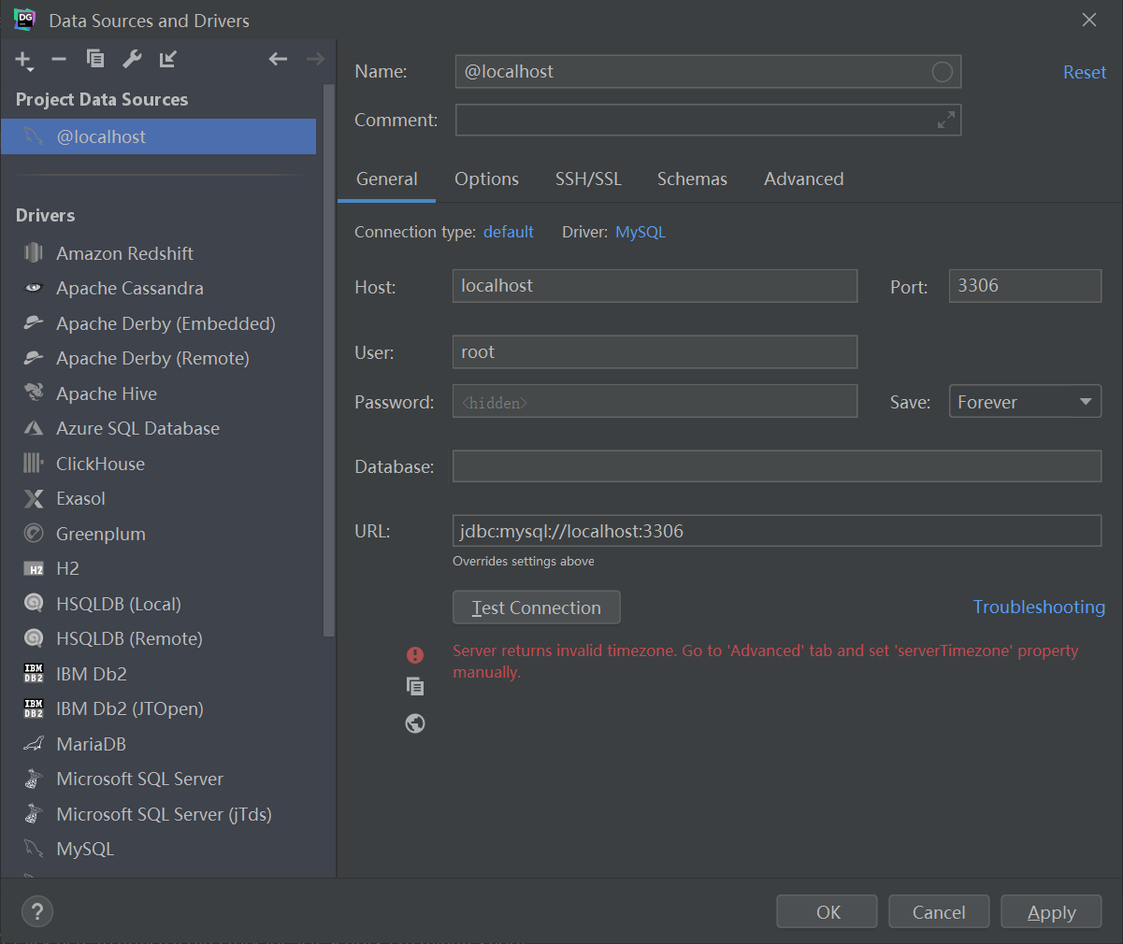Screen dimensions: 1123x944
Task: Click inside the Database field
Action: [776, 465]
